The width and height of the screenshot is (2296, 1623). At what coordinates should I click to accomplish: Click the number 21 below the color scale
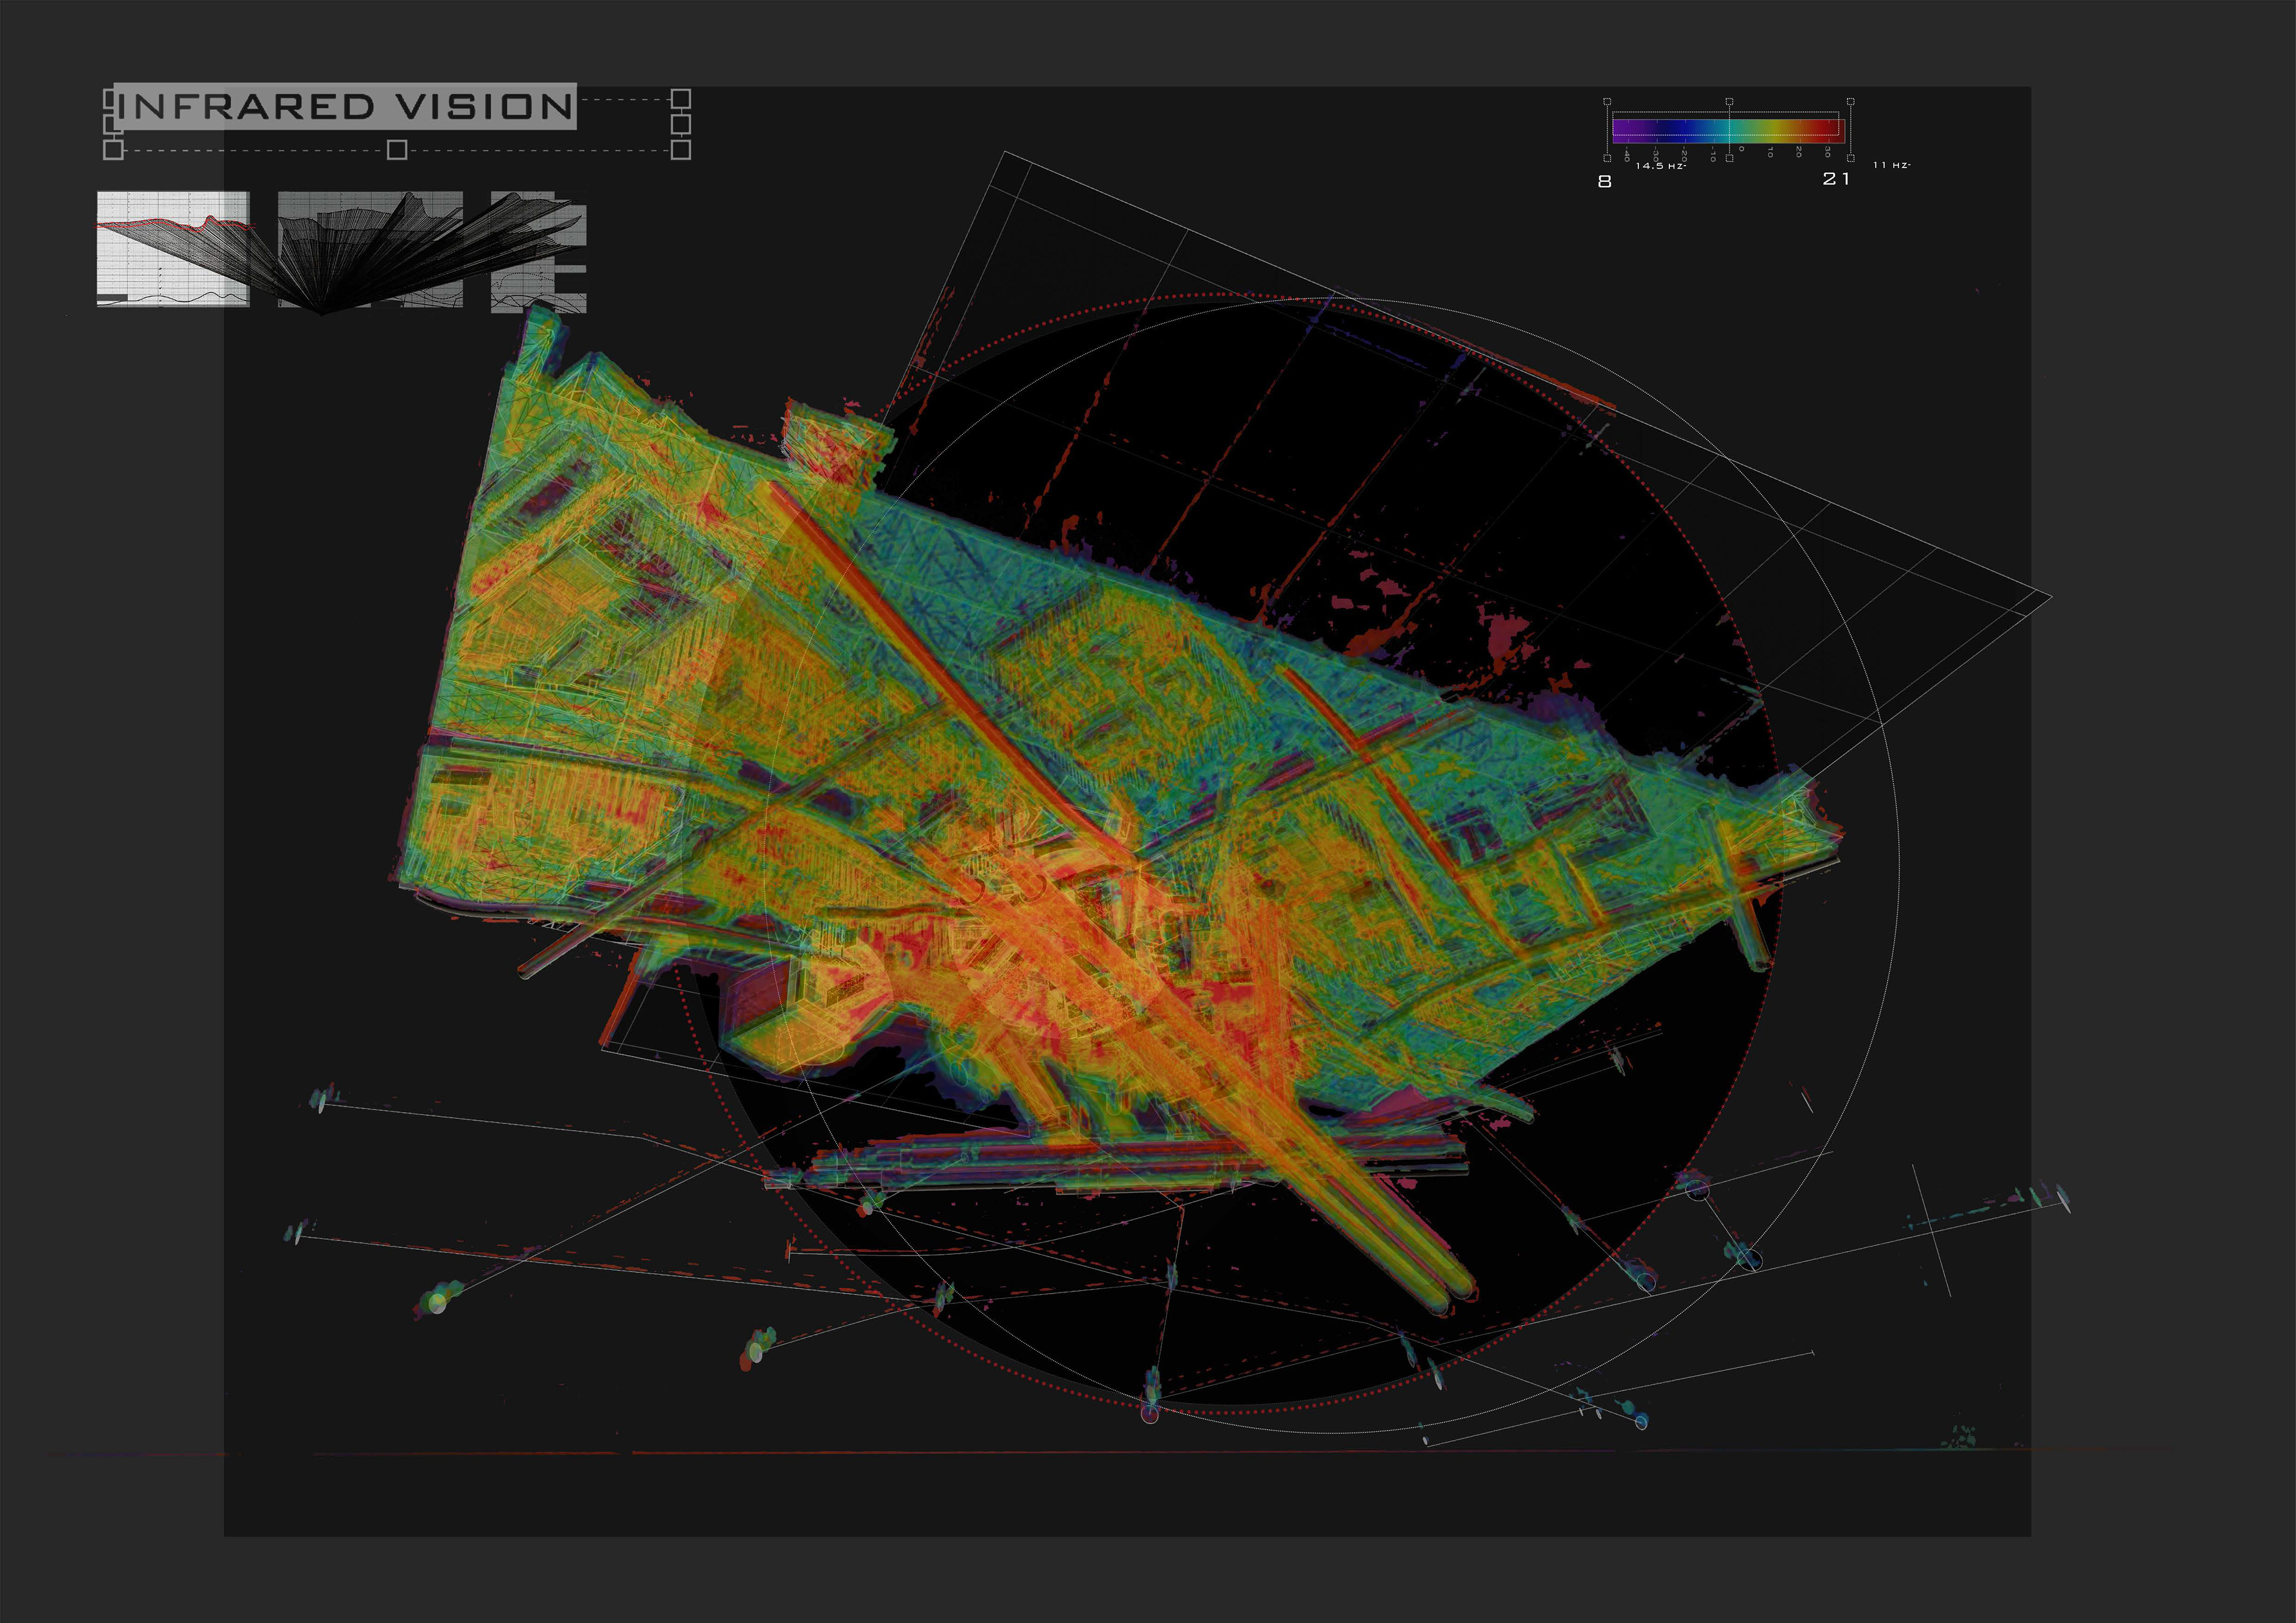[x=1836, y=179]
